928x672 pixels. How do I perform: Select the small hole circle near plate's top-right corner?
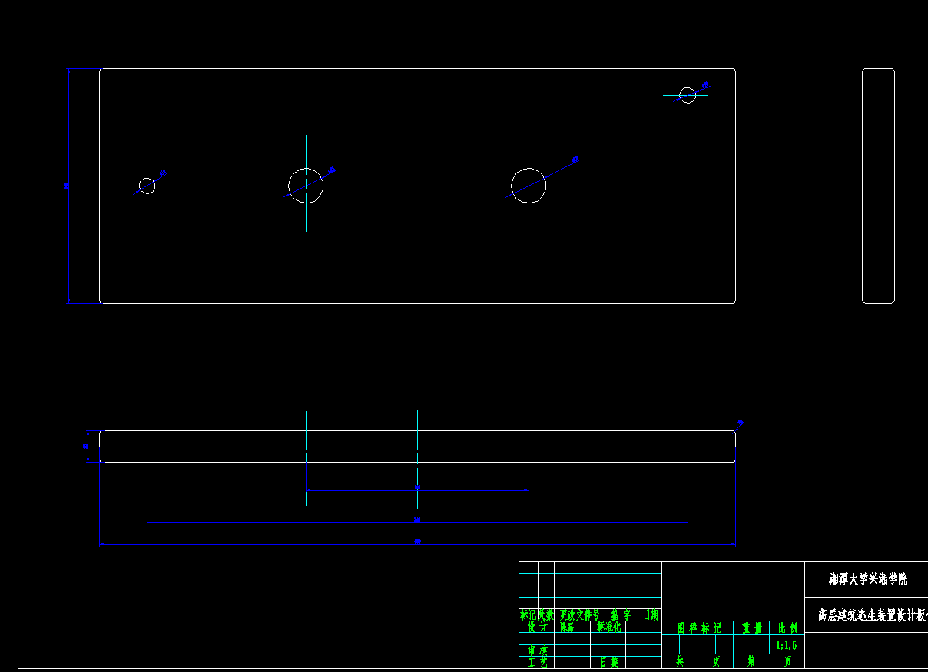point(688,95)
